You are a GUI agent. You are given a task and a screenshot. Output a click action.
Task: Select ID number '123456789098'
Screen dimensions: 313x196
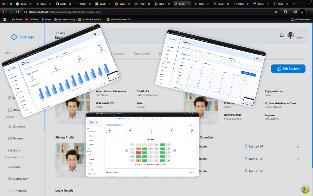point(105,103)
